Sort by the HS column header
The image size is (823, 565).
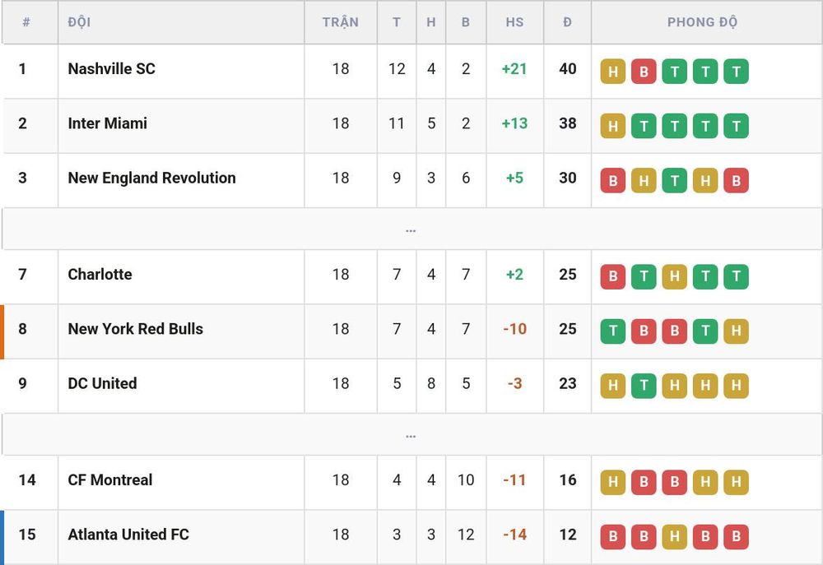click(x=514, y=22)
